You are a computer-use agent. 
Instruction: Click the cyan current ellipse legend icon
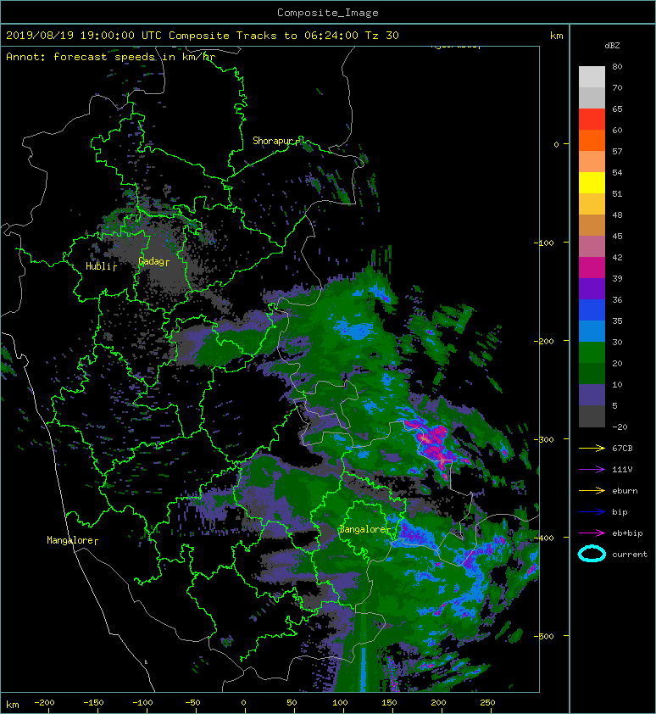592,554
